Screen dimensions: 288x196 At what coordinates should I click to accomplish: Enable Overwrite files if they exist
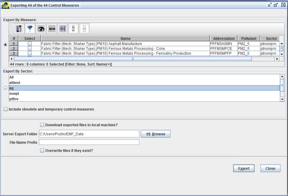tap(42, 150)
